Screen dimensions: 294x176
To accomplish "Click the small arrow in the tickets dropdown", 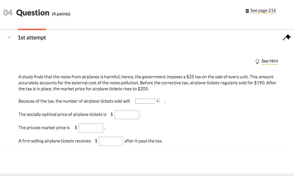I will 157,101.
